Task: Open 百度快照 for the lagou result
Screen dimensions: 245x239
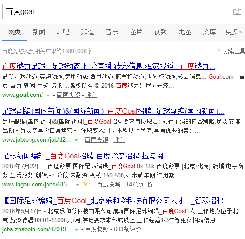Action: pyautogui.click(x=108, y=185)
